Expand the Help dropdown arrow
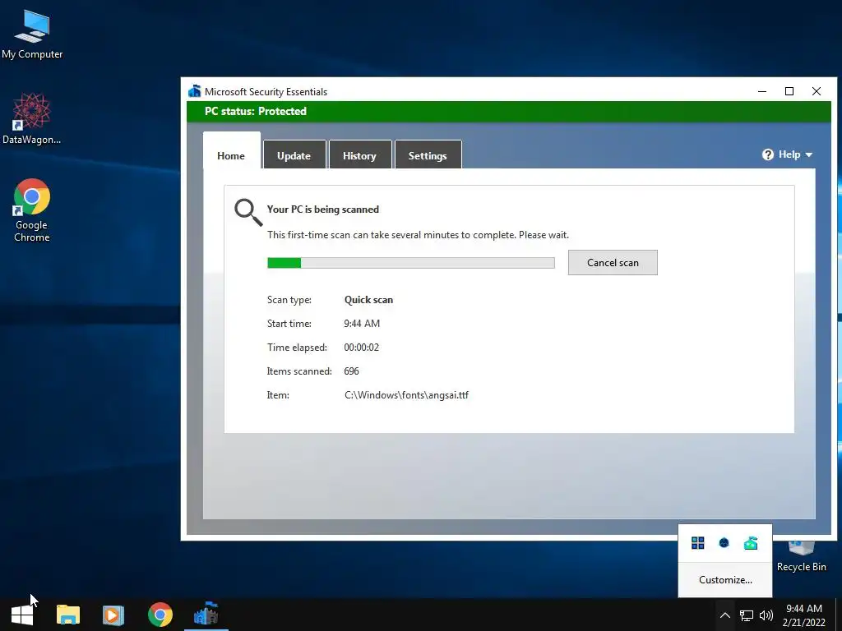This screenshot has width=842, height=631. coord(809,155)
